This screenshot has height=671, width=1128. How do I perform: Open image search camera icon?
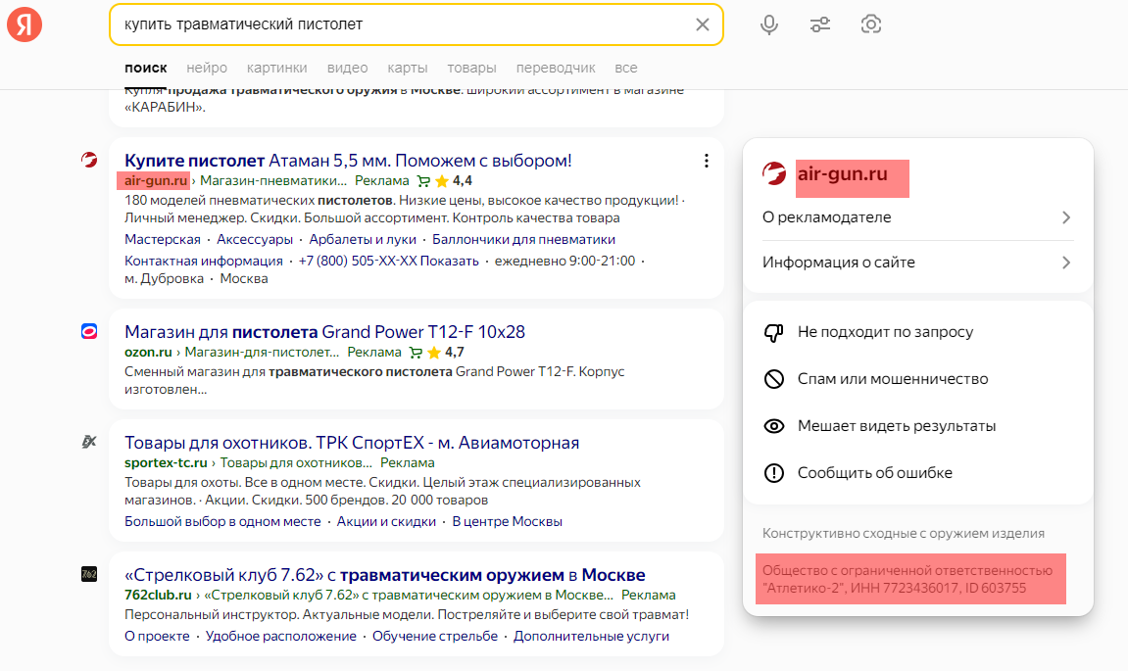[x=871, y=24]
